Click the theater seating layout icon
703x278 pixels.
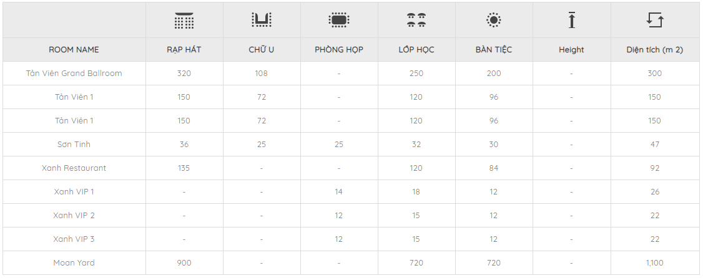pyautogui.click(x=184, y=21)
